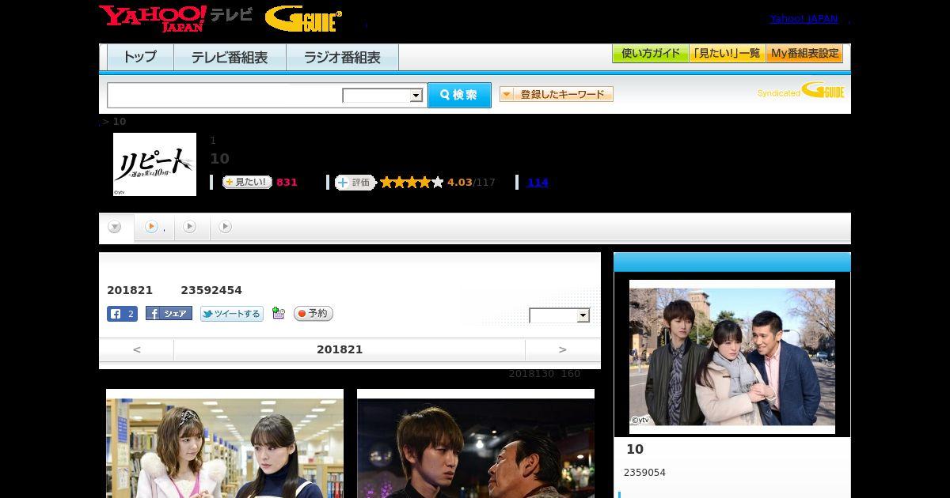This screenshot has height=498, width=950.
Task: Follow the Yahoo! JAPAN link
Action: (x=804, y=19)
